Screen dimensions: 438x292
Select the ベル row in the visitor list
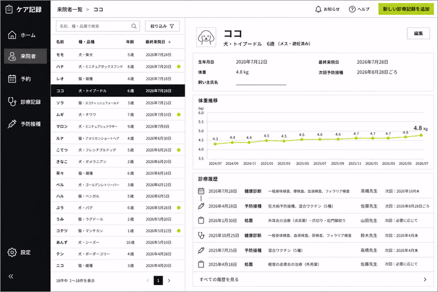[x=118, y=185]
